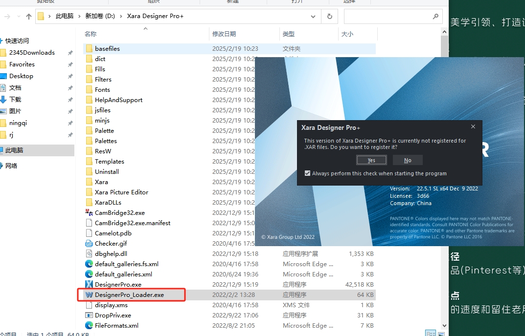The height and width of the screenshot is (336, 525).
Task: Click the HelpAndSupport folder icon
Action: [x=89, y=100]
